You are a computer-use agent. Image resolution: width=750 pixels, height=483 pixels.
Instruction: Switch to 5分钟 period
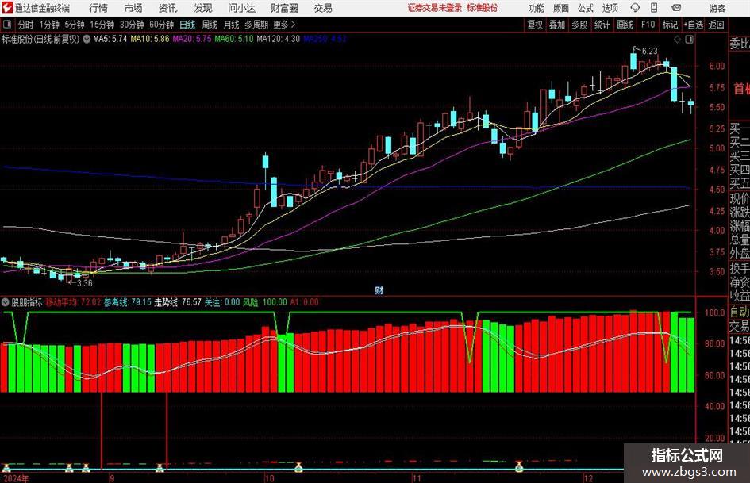(74, 25)
